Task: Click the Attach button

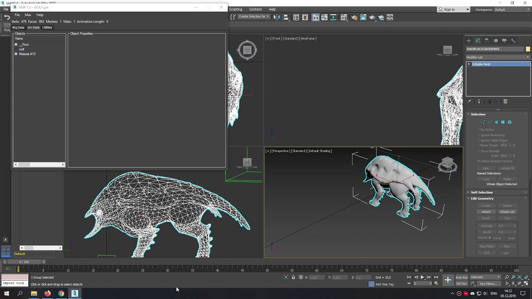Action: tap(486, 212)
